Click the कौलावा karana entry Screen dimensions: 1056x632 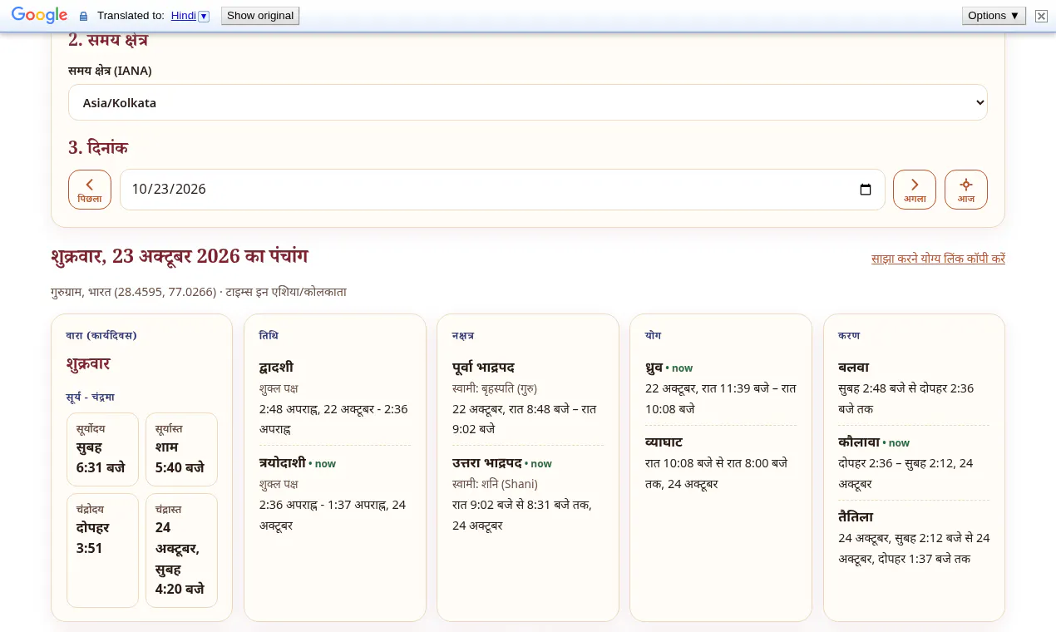tap(914, 462)
